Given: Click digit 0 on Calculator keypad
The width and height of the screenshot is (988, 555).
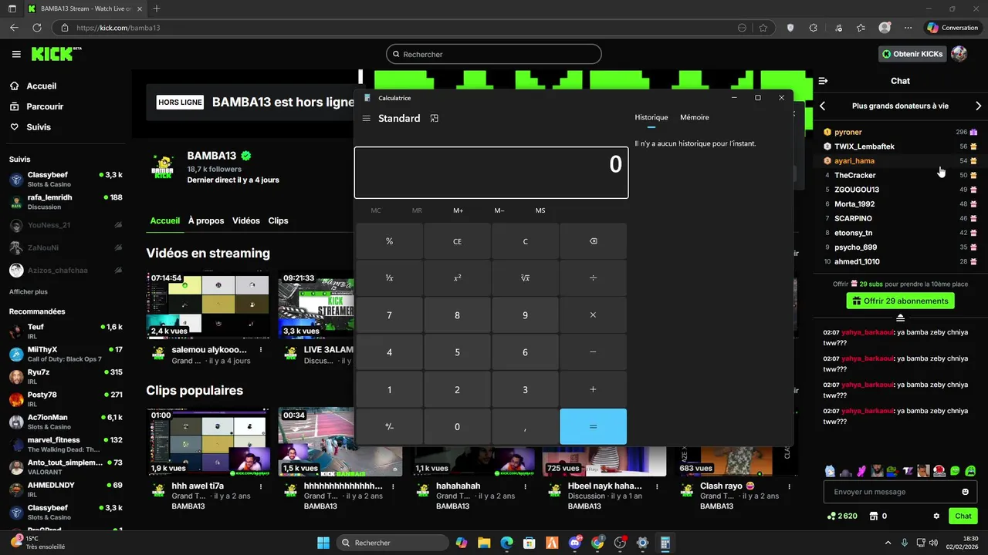Looking at the screenshot, I should pyautogui.click(x=457, y=426).
